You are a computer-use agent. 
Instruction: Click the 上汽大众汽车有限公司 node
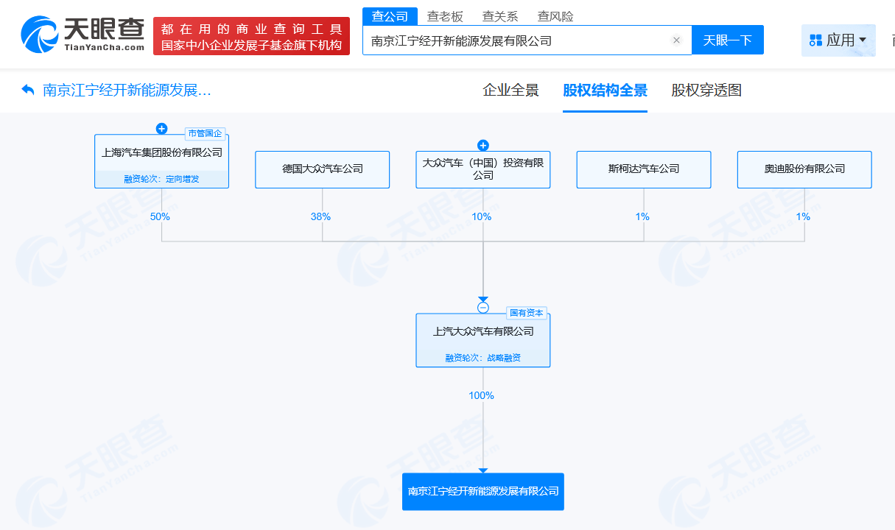[x=483, y=340]
